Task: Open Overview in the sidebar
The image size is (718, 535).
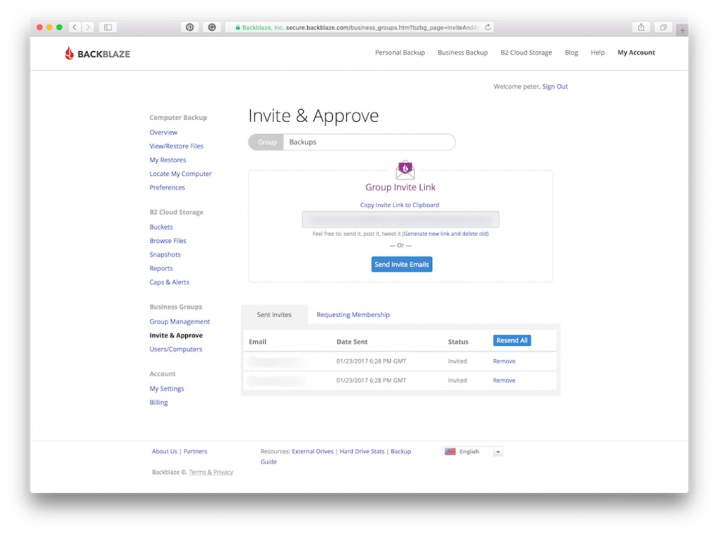Action: (163, 132)
